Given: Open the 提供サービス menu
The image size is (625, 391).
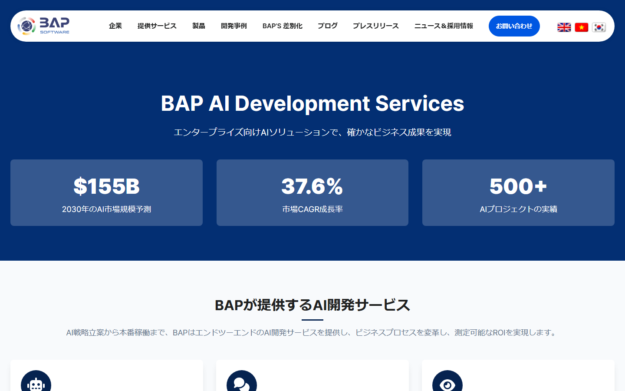Looking at the screenshot, I should point(157,26).
